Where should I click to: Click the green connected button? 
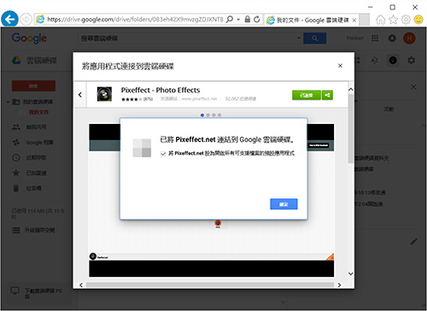click(x=307, y=95)
